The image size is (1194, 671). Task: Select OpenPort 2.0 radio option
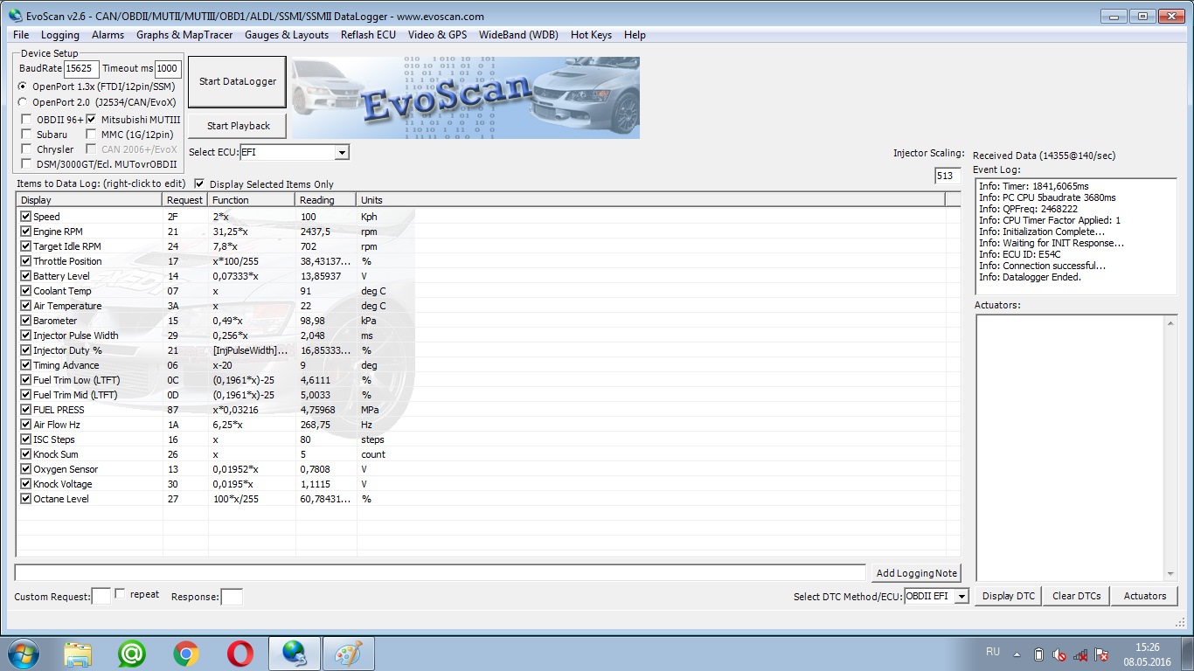[22, 102]
